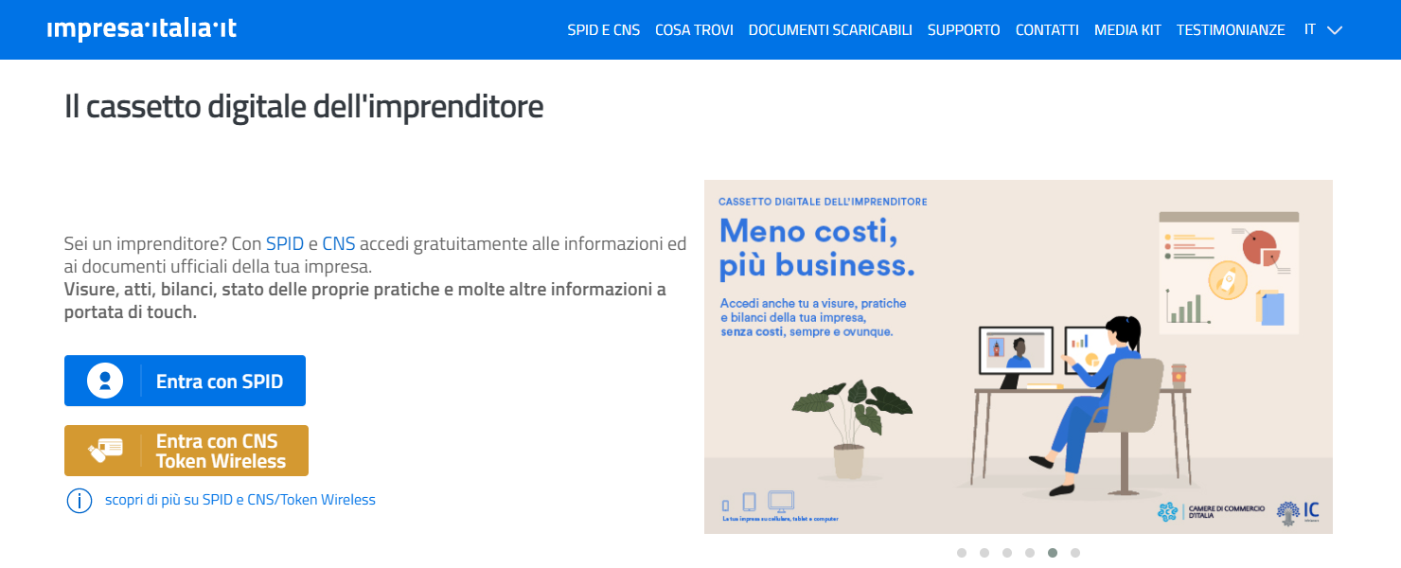Go to DOCUMENTI SCARICABILI
1401x568 pixels.
pyautogui.click(x=830, y=30)
